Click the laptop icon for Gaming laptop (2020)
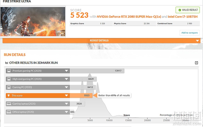Viewport: 203px width, 127px height. [x=9, y=104]
